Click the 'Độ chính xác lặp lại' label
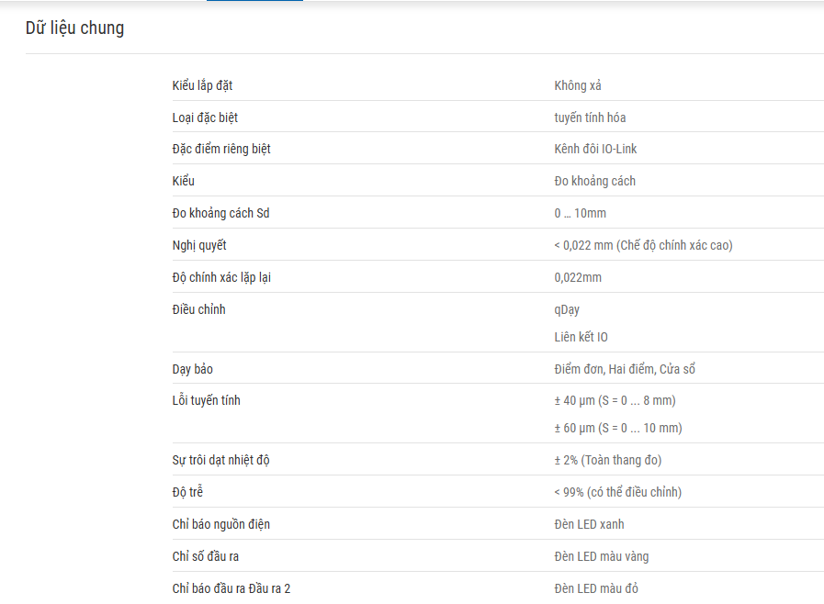 221,277
